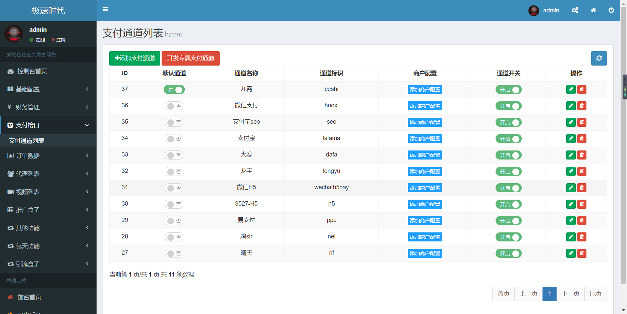Screen dimensions: 627x314
Task: Click 添加商户配置 for 微信H5
Action: click(424, 188)
